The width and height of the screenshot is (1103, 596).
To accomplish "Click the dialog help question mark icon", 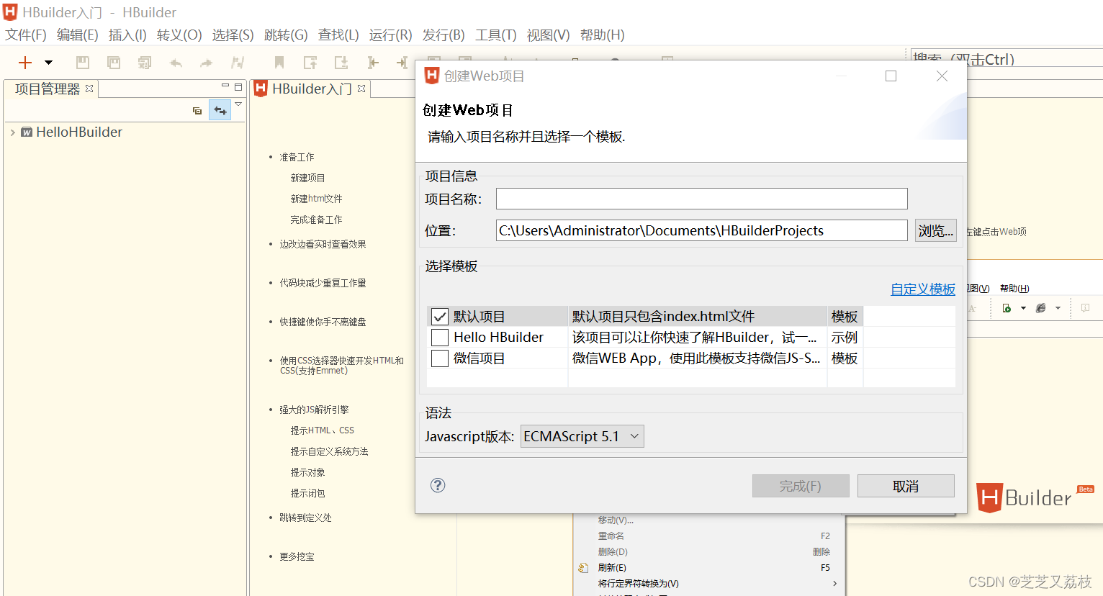I will point(438,485).
